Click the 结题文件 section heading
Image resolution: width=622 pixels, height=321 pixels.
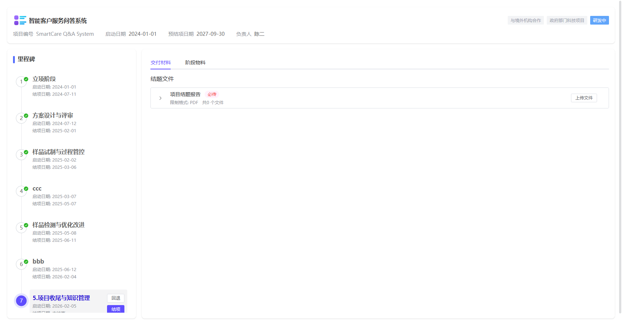162,79
